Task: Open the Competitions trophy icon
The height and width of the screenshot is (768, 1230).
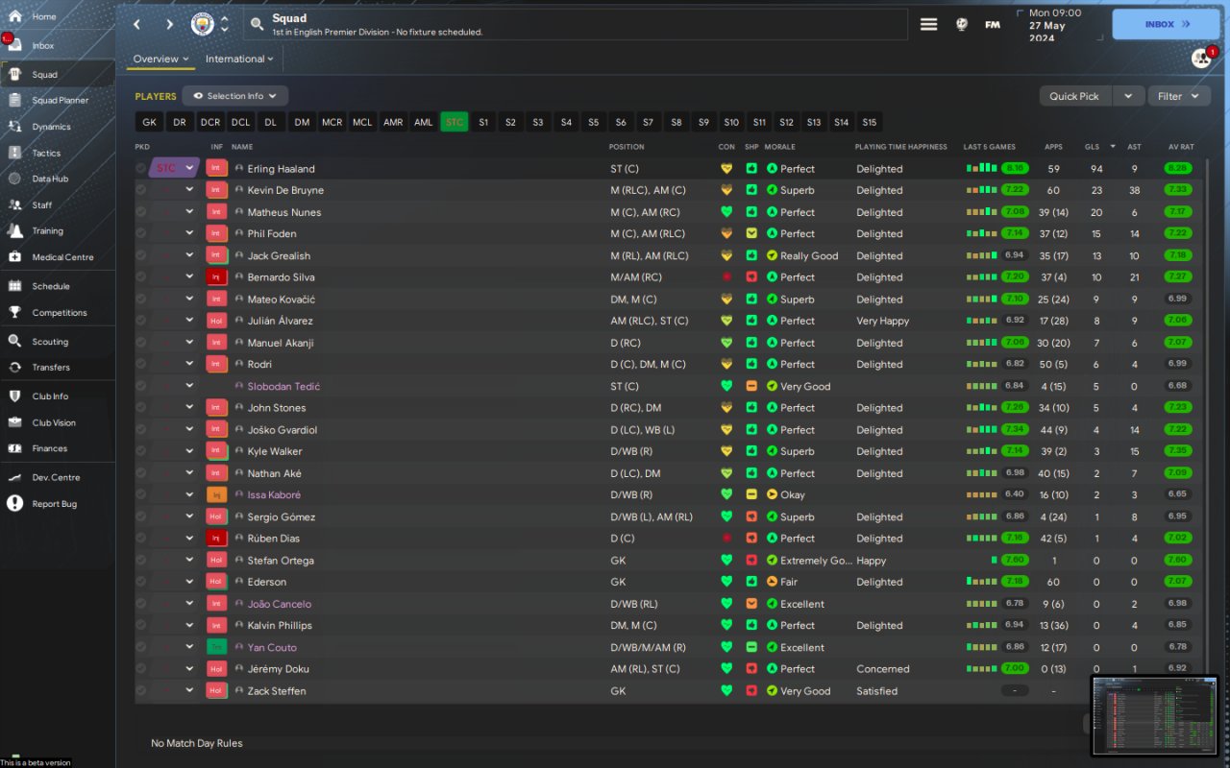Action: point(14,312)
